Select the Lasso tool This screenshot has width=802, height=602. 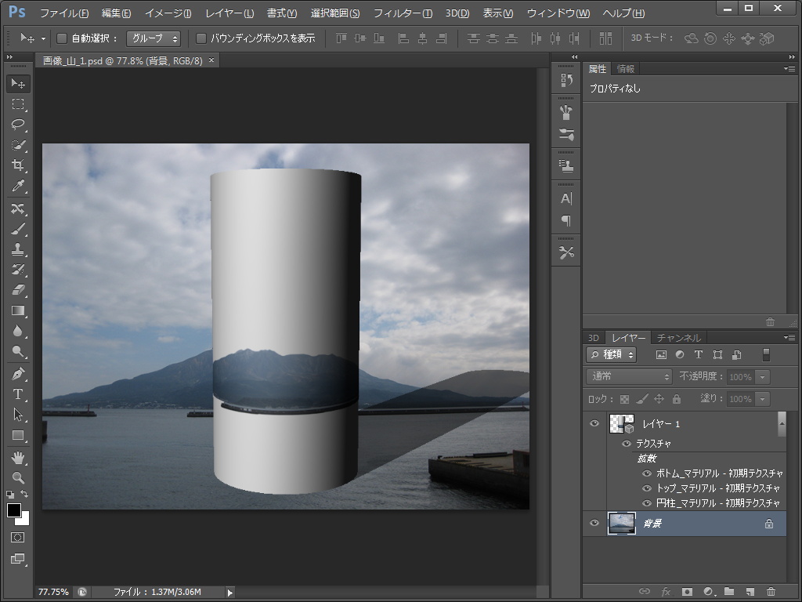[x=17, y=125]
